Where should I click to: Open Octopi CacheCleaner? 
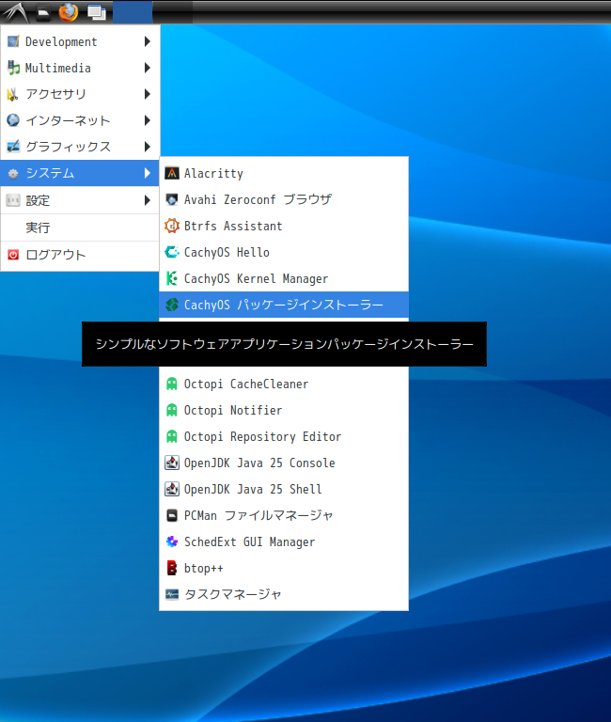[x=284, y=384]
